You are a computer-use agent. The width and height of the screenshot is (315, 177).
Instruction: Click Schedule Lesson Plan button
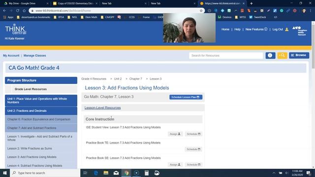[186, 97]
